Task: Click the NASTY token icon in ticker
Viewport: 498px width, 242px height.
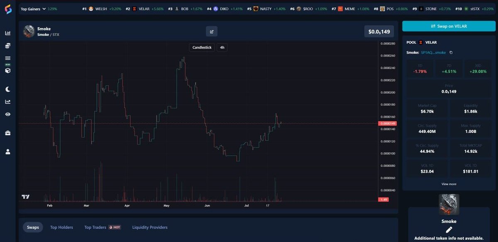Action: pos(256,9)
